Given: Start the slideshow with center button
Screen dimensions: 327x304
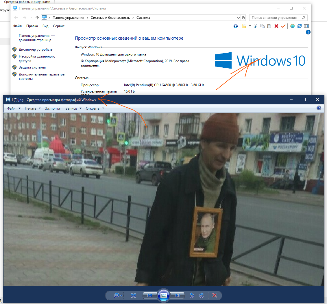Looking at the screenshot, I should point(163,295).
